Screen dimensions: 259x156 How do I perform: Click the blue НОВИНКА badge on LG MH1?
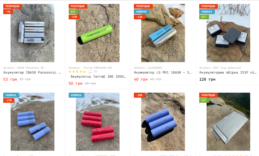tap(141, 12)
